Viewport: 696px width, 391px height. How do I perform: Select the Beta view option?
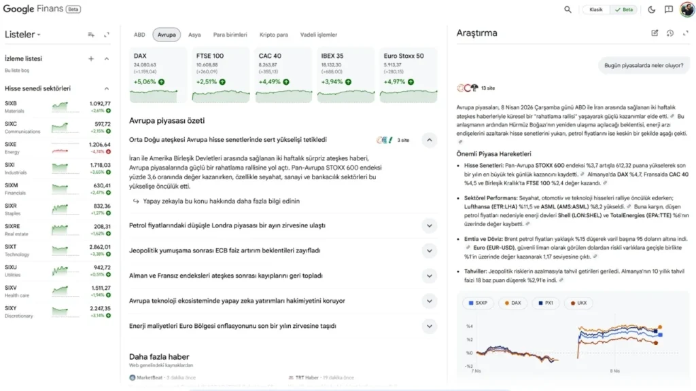[625, 10]
